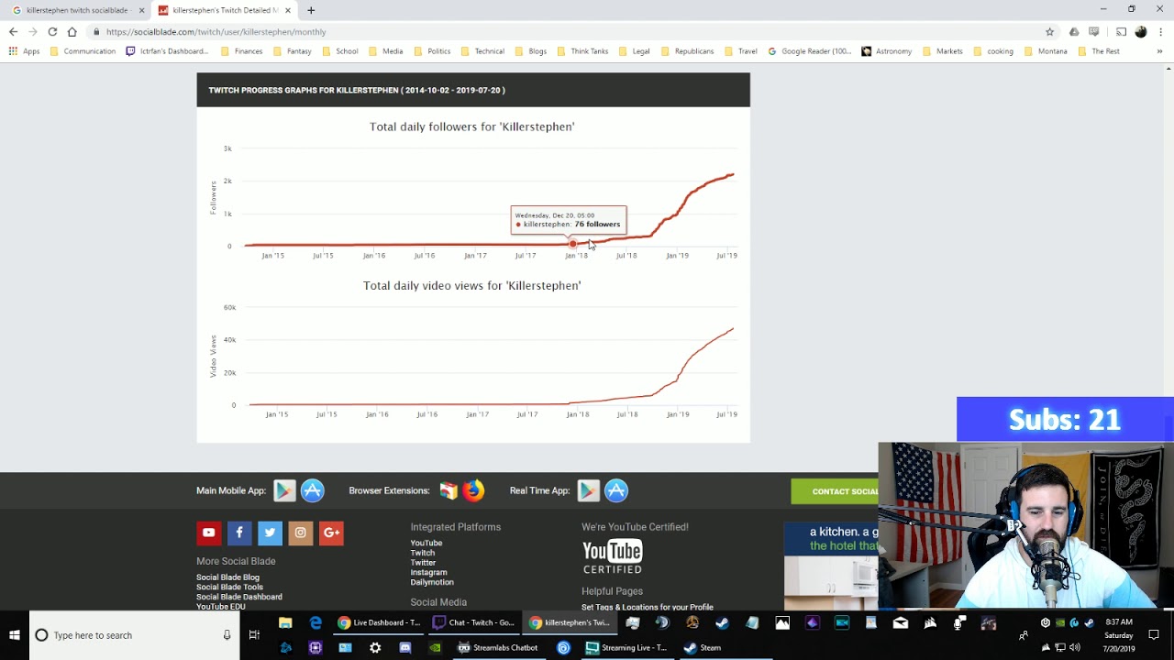Image resolution: width=1174 pixels, height=660 pixels.
Task: Switch to the Google search results tab
Action: click(75, 10)
